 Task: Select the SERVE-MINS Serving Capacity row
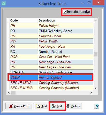click(x=52, y=83)
